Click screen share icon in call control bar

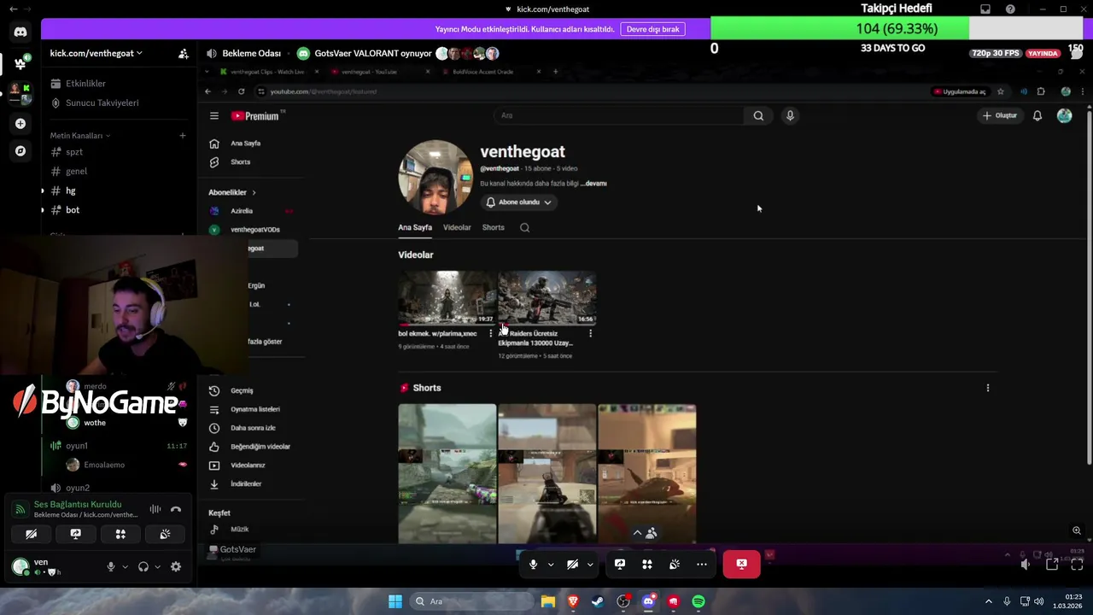click(620, 564)
